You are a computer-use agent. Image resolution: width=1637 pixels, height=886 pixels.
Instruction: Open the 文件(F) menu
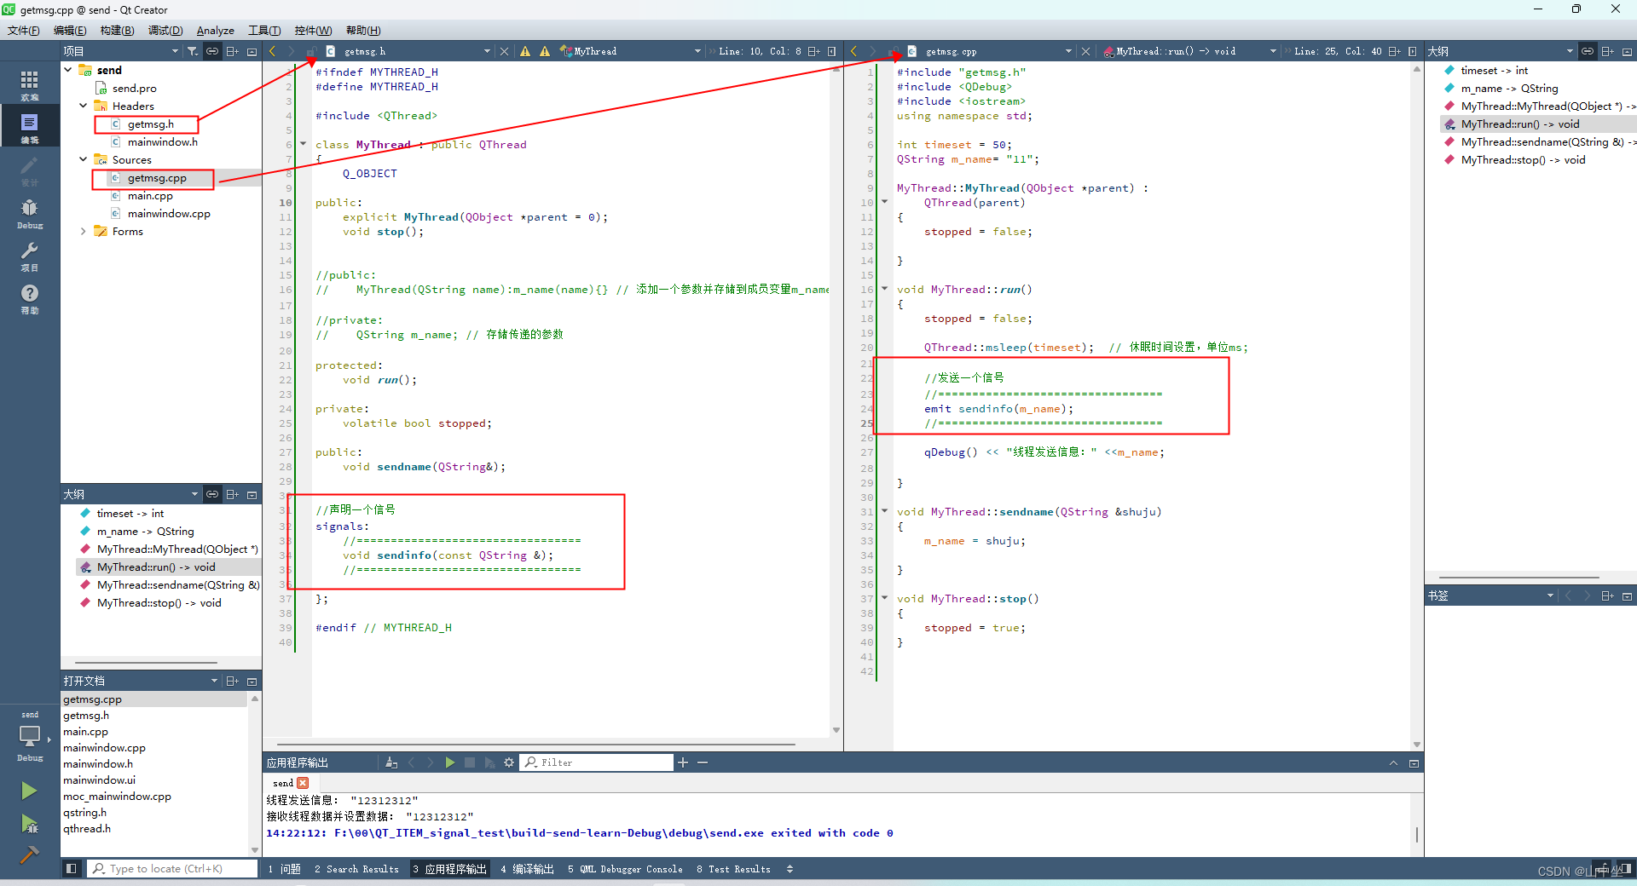(24, 31)
